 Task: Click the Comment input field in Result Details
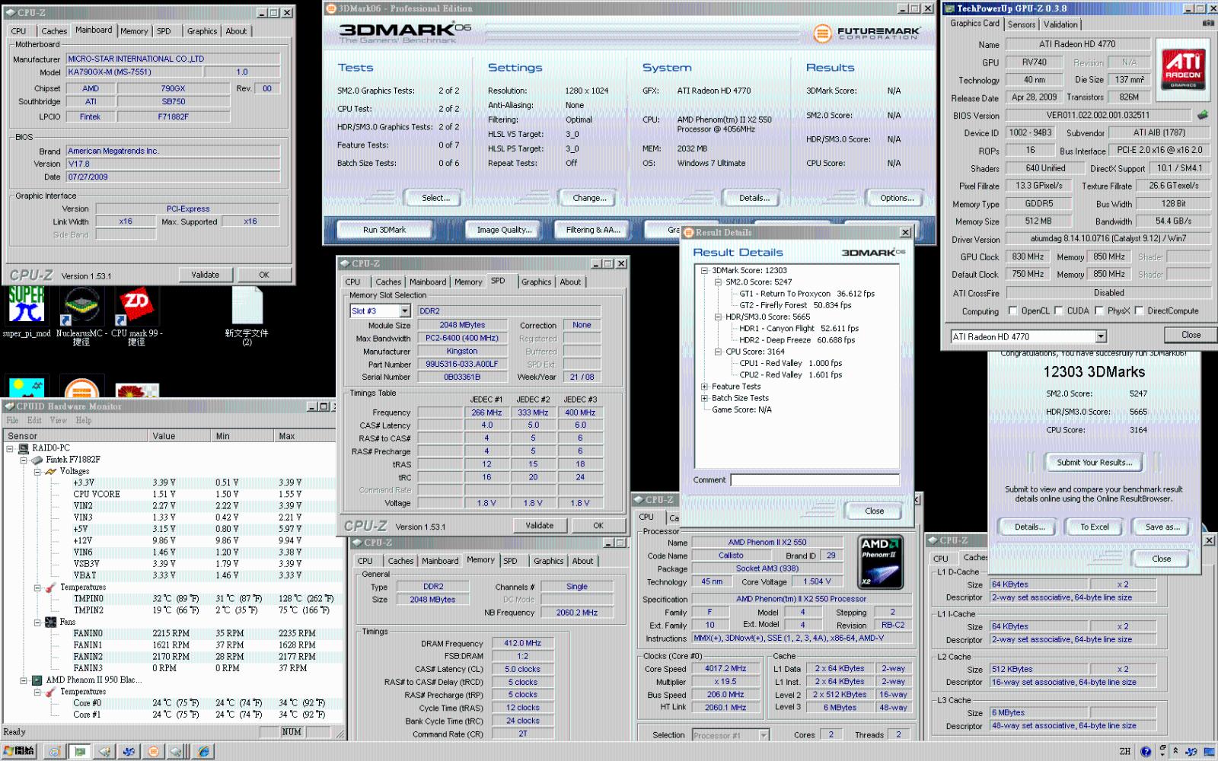(815, 479)
